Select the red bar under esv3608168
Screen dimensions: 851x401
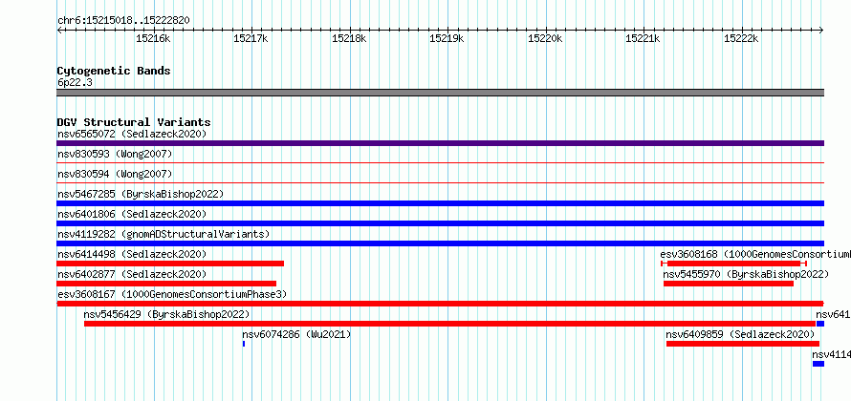point(733,264)
